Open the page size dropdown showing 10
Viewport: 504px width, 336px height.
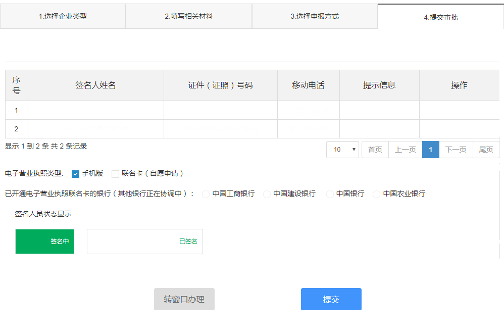[342, 150]
